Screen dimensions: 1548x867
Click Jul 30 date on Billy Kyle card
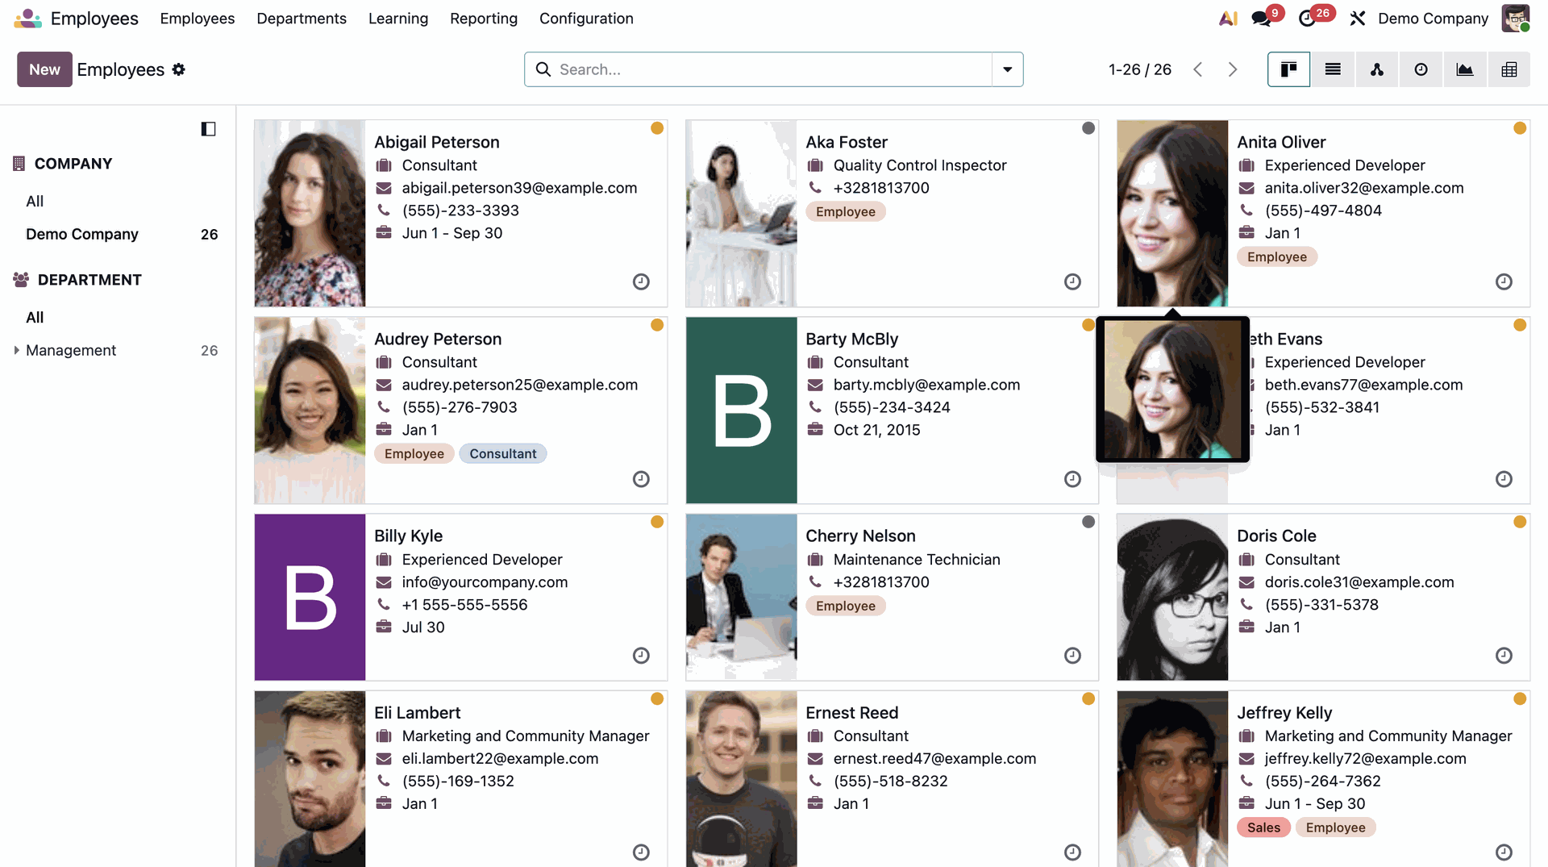coord(423,627)
